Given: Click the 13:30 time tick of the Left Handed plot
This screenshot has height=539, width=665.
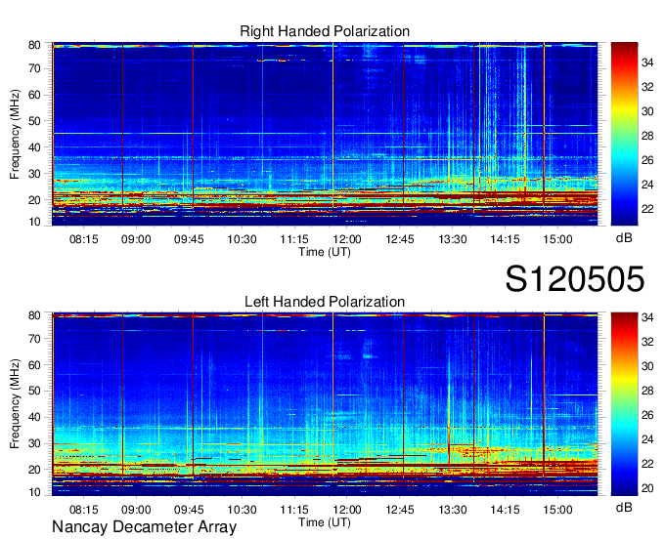Looking at the screenshot, I should [453, 510].
